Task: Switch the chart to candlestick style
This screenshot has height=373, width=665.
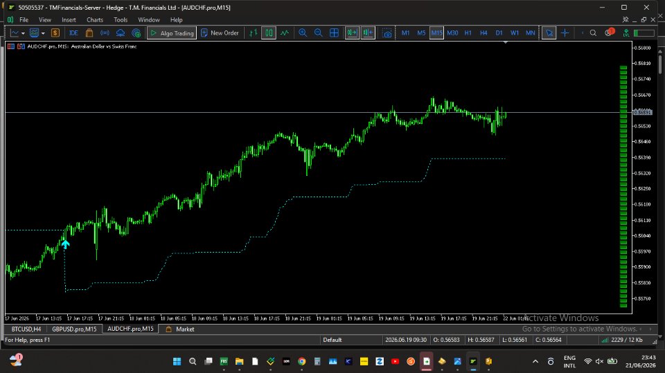Action: (x=269, y=33)
